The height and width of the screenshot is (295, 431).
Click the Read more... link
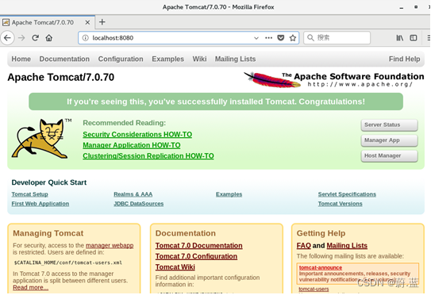pyautogui.click(x=30, y=288)
